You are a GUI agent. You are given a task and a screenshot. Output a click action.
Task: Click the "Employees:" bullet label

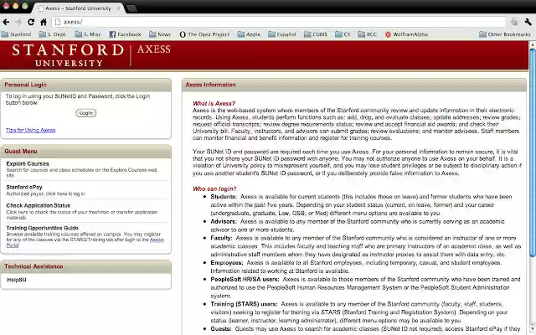[227, 262]
